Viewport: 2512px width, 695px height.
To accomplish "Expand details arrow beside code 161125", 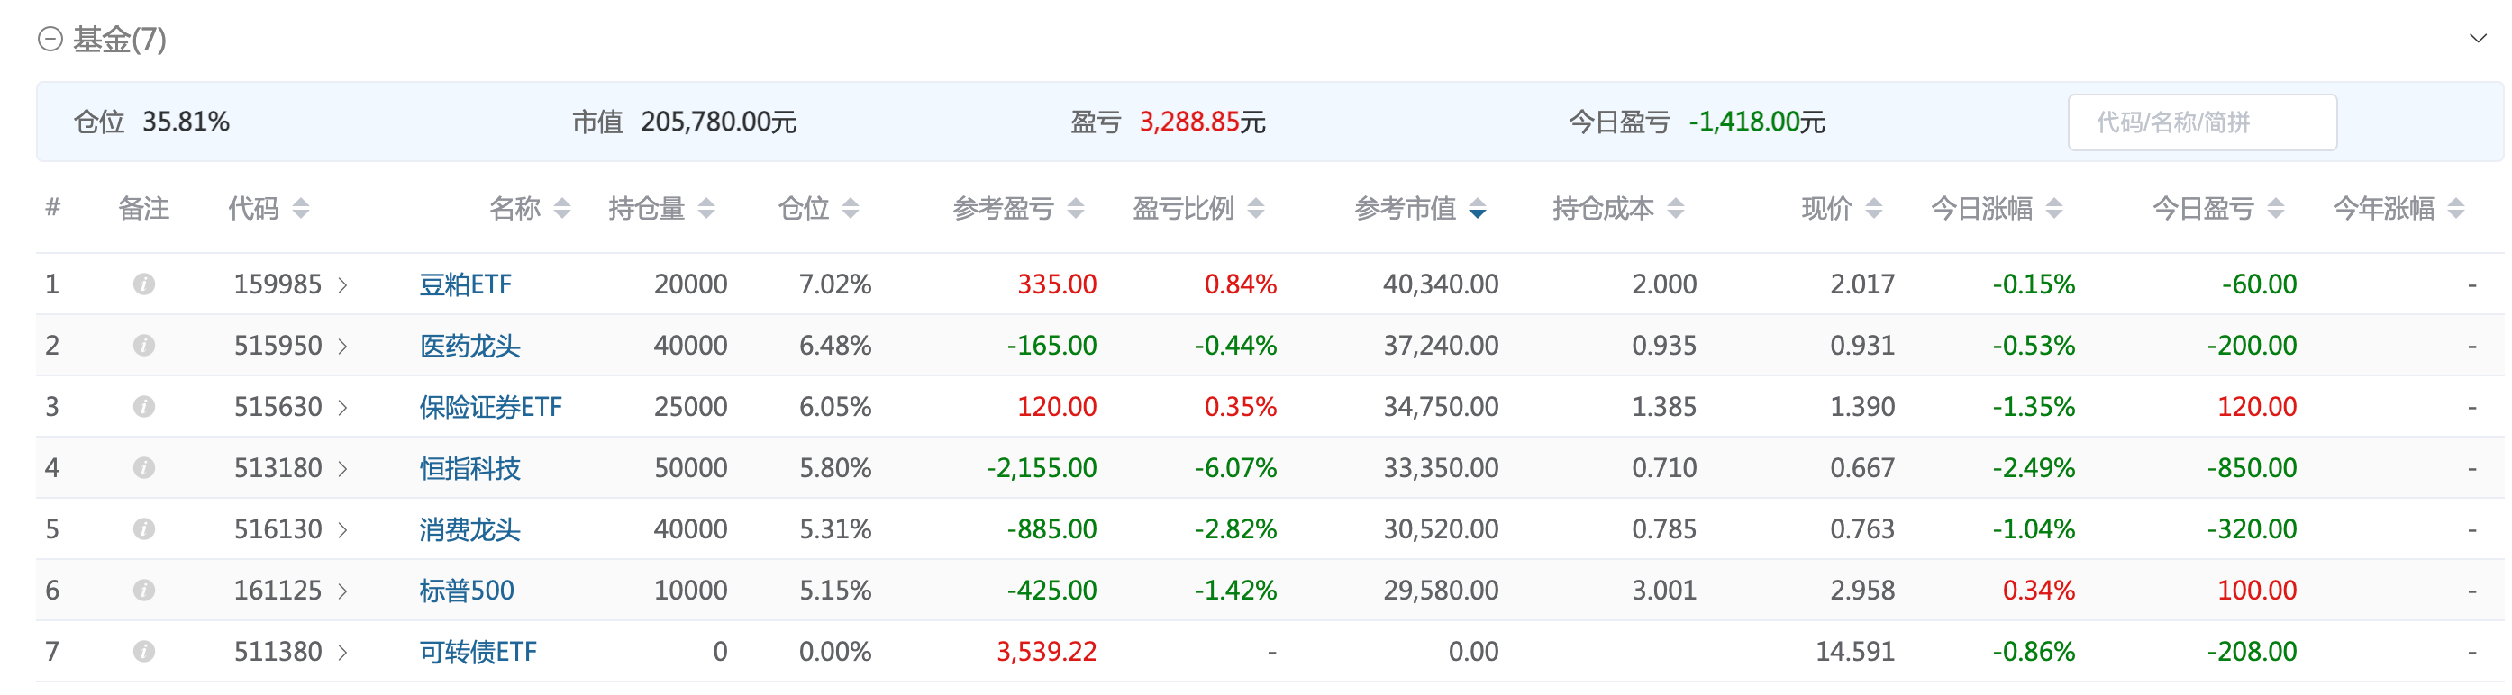I will point(343,591).
